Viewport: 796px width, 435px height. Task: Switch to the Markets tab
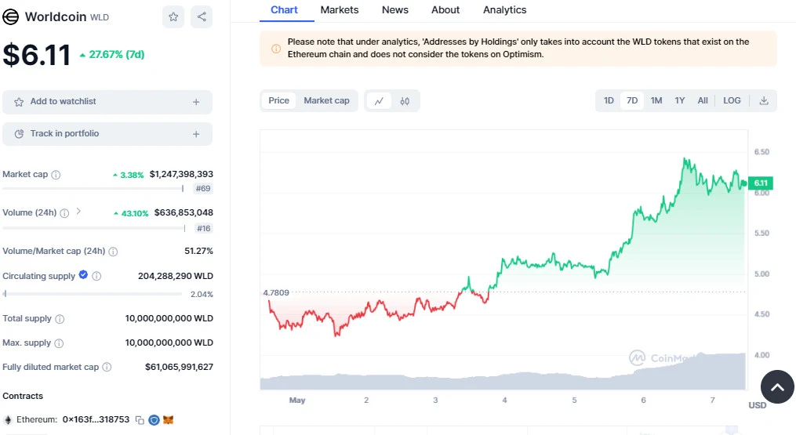coord(339,10)
